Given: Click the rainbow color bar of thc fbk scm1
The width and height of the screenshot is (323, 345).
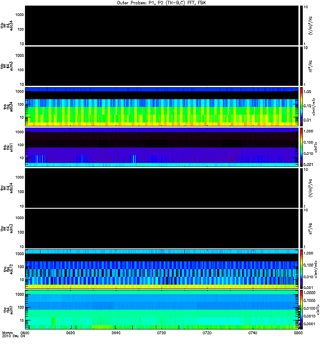Looking at the screenshot, I should [301, 310].
